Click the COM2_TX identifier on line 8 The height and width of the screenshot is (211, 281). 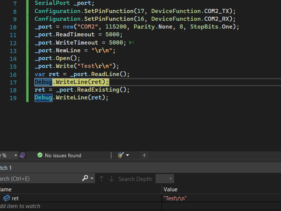tap(217, 11)
